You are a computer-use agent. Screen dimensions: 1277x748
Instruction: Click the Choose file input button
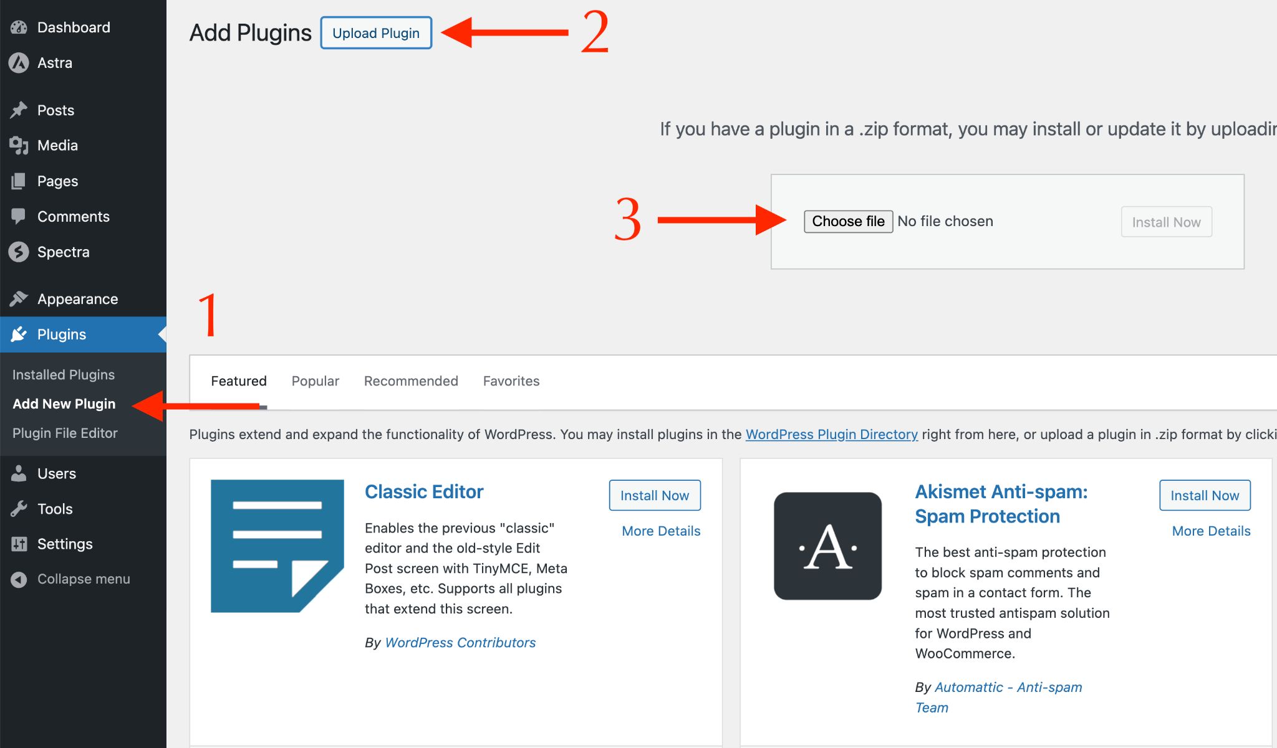pyautogui.click(x=847, y=221)
